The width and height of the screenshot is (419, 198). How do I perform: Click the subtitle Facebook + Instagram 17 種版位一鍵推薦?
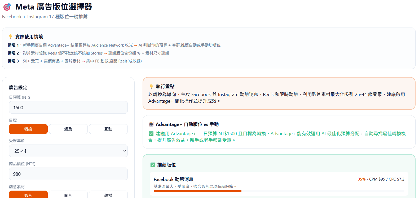(x=45, y=17)
